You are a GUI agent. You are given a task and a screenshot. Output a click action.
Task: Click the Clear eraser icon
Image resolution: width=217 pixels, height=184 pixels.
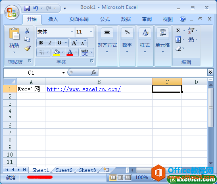pyautogui.click(x=178, y=48)
